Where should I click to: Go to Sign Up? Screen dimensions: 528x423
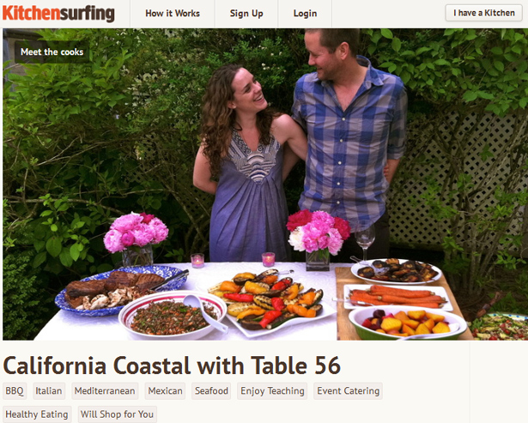pyautogui.click(x=246, y=14)
